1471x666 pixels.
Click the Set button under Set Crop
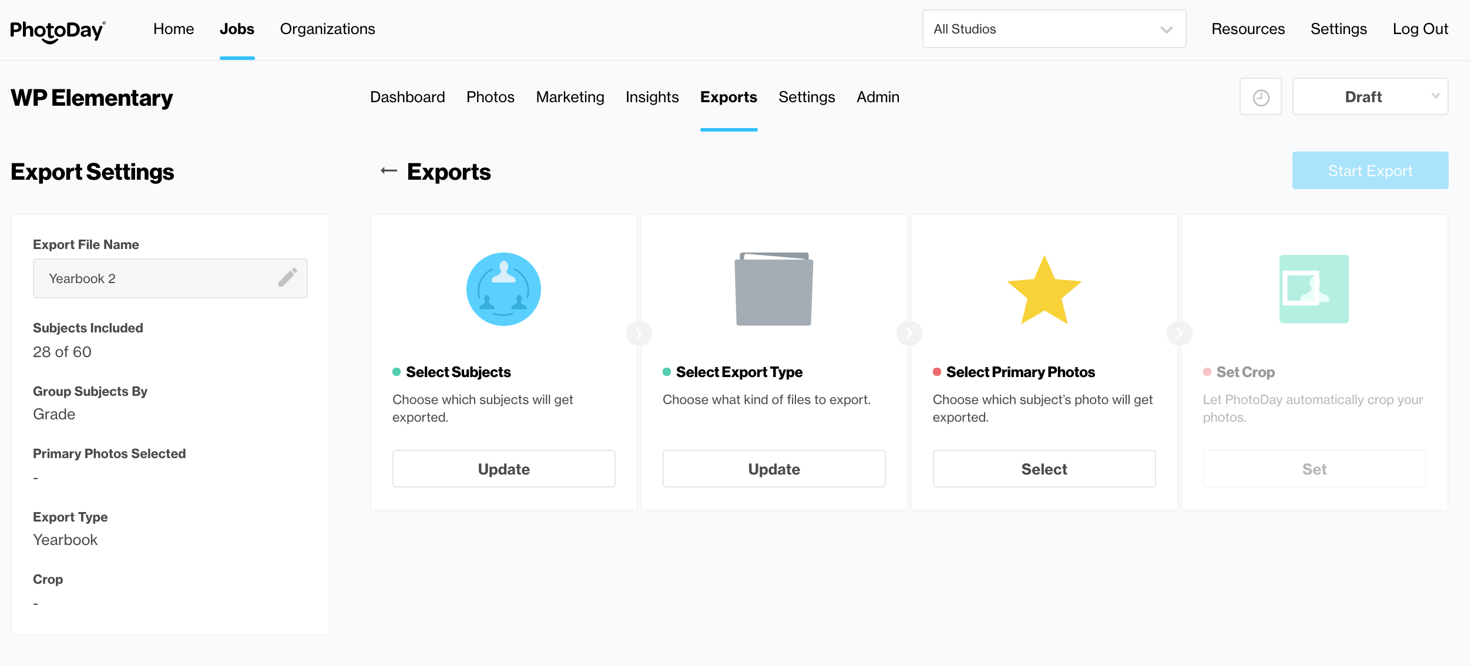pos(1314,469)
